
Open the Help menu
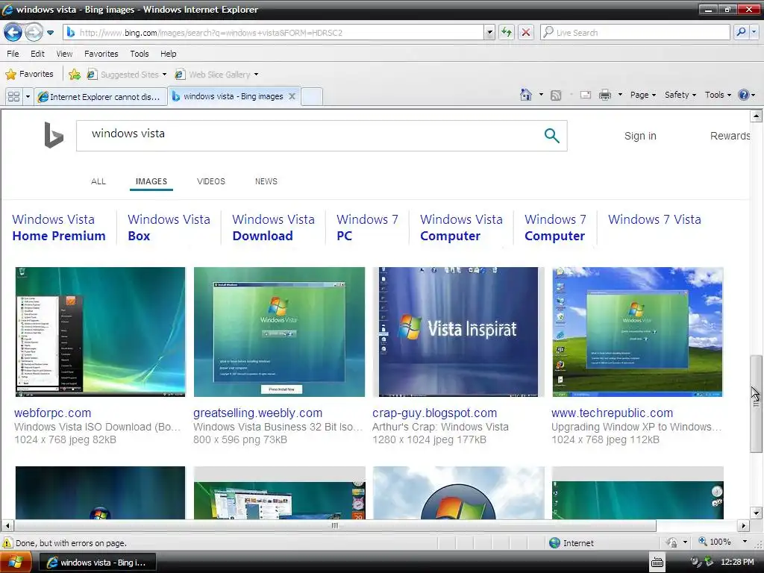click(169, 54)
